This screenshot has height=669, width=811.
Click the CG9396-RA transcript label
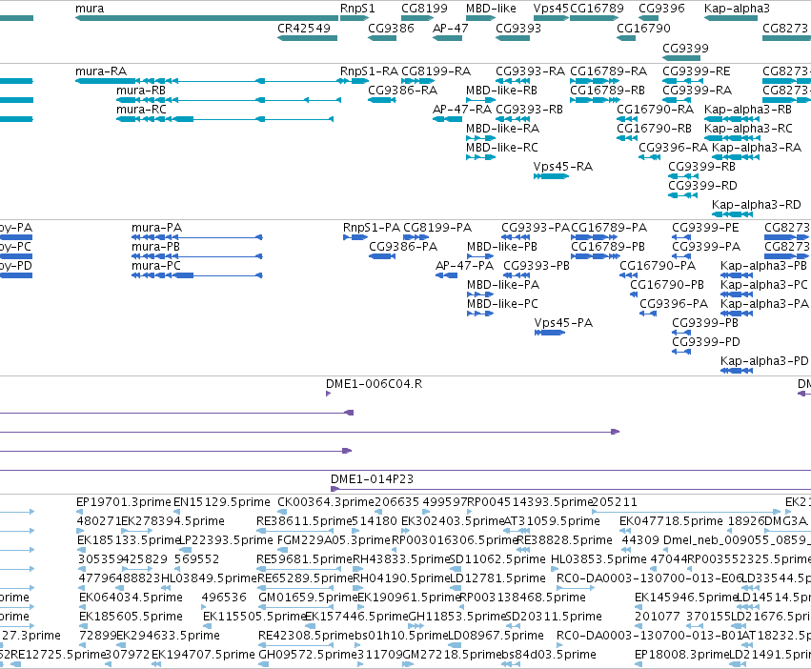coord(673,148)
